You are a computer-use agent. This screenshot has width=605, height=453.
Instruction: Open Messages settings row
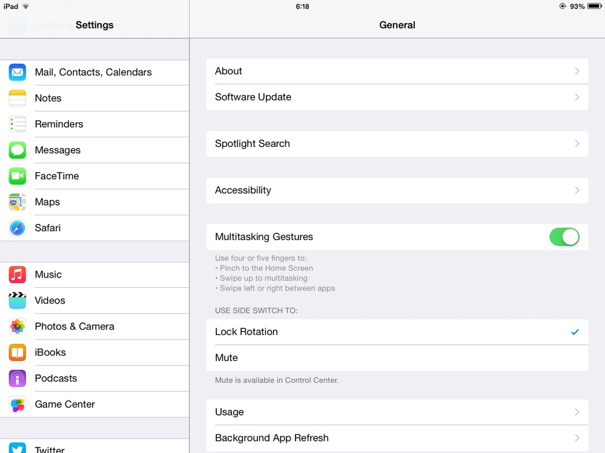[94, 150]
